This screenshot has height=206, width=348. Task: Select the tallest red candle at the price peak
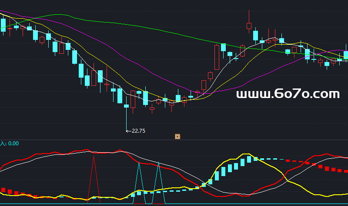tap(249, 26)
